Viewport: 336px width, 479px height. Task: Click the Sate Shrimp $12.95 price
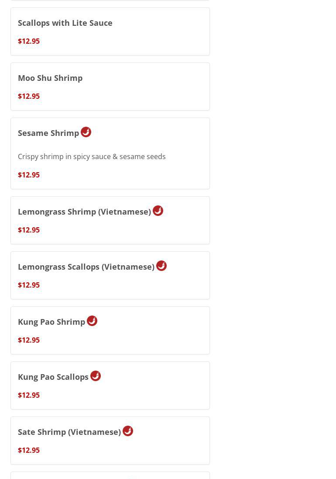(29, 450)
